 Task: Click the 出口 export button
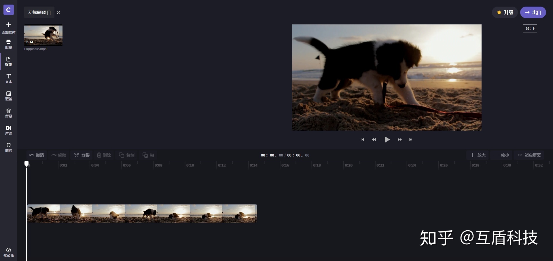[x=533, y=12]
